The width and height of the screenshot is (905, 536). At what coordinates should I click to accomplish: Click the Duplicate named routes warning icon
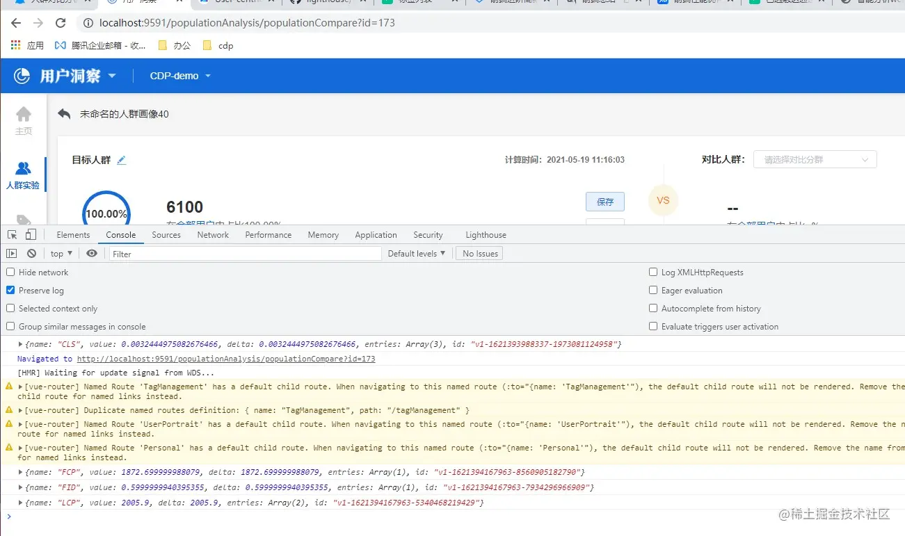tap(9, 410)
